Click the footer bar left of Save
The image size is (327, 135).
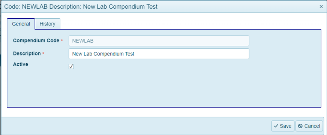pos(135,126)
